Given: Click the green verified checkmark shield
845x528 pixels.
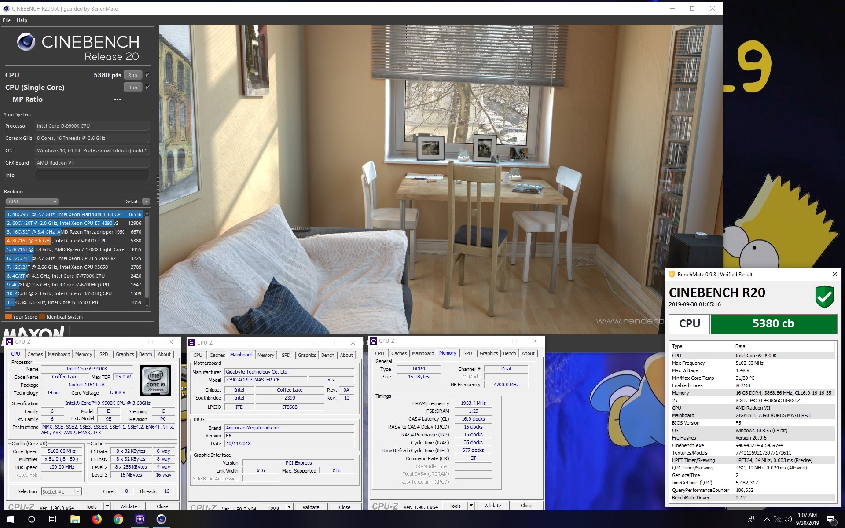Looking at the screenshot, I should click(824, 297).
